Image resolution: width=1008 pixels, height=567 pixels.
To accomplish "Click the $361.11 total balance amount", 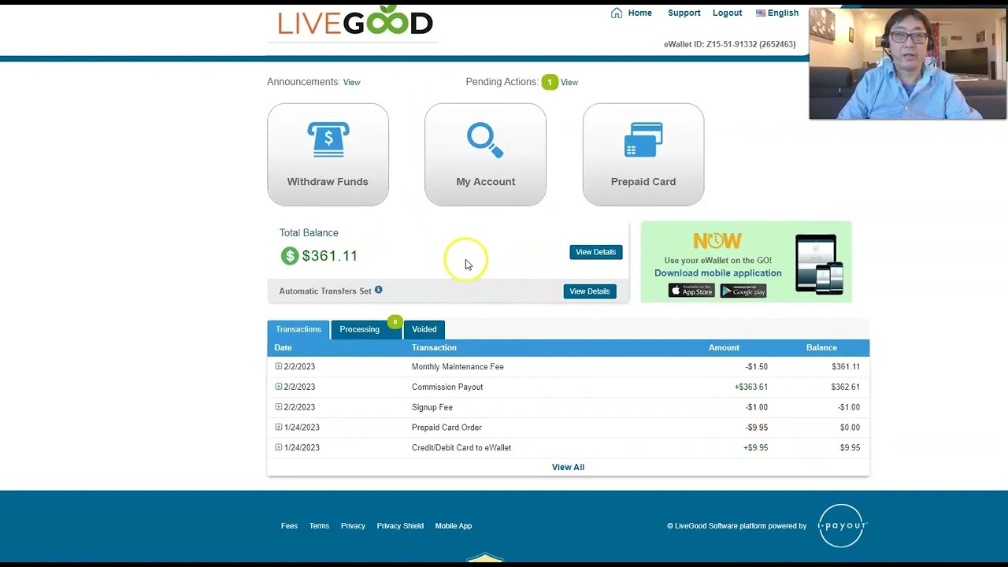I will point(330,256).
